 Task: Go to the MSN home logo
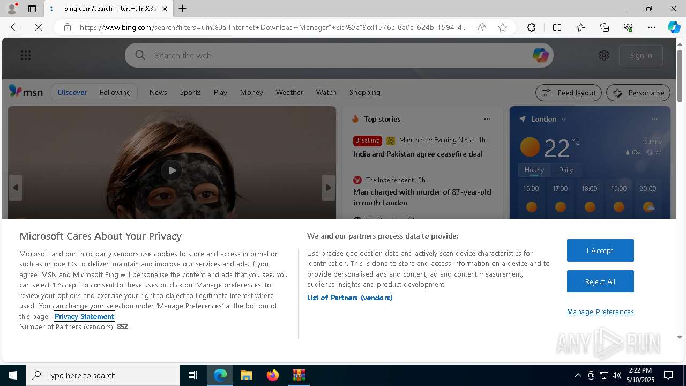tap(26, 92)
